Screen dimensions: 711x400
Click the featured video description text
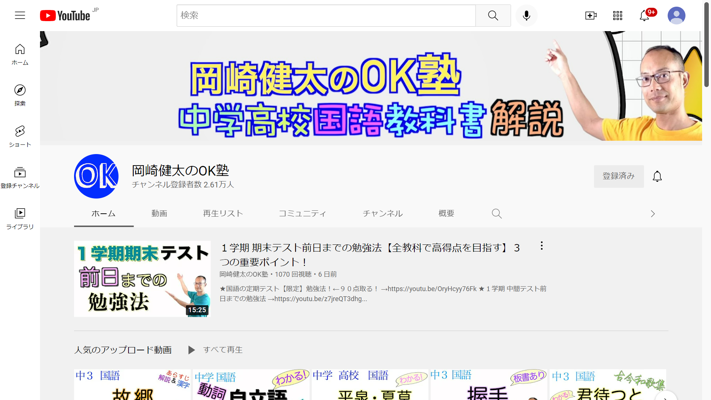[383, 294]
